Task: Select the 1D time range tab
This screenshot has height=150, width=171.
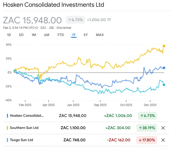Action: click(9, 35)
